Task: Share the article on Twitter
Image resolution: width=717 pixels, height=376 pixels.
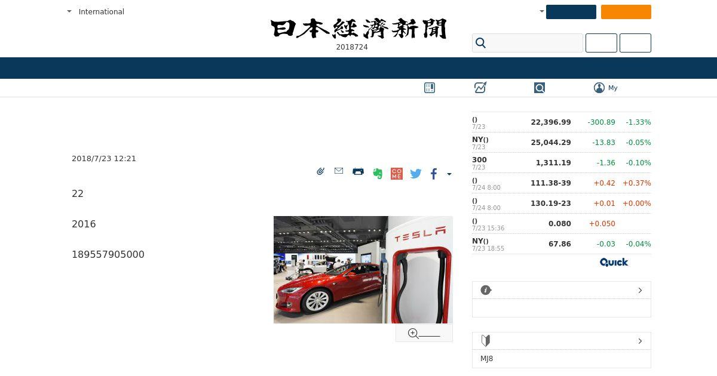Action: [416, 174]
